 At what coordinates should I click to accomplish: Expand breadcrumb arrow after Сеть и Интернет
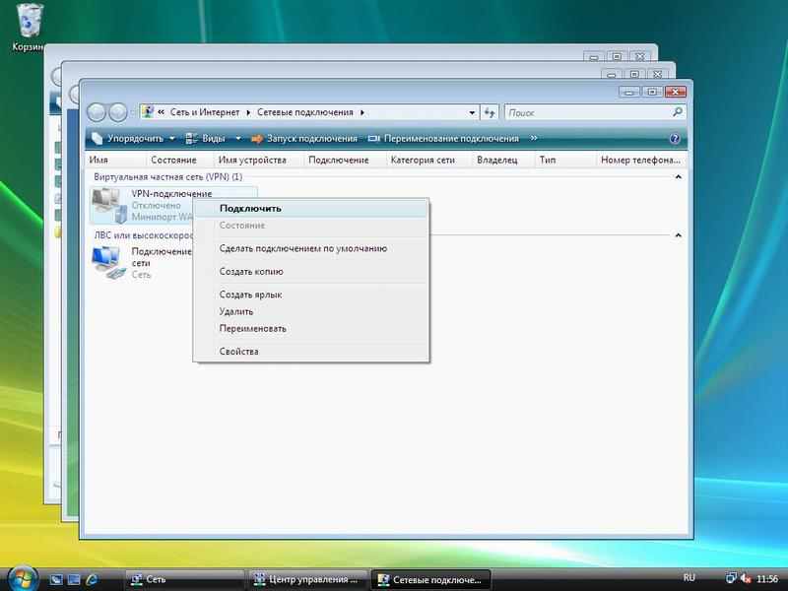248,112
